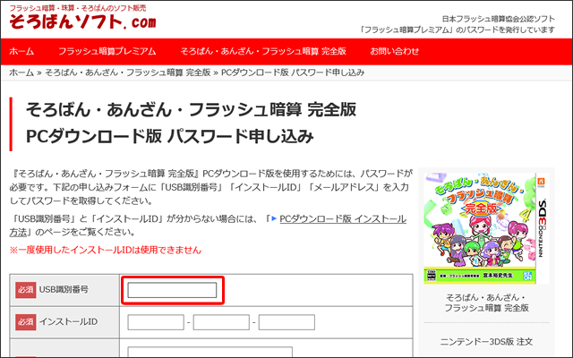Focus the USB識別番号 input field
This screenshot has width=573, height=358.
pos(172,290)
